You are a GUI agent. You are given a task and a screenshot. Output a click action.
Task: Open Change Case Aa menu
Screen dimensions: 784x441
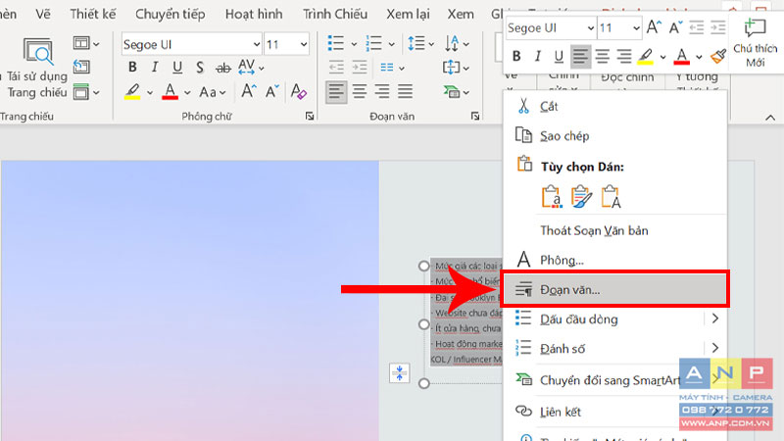213,92
